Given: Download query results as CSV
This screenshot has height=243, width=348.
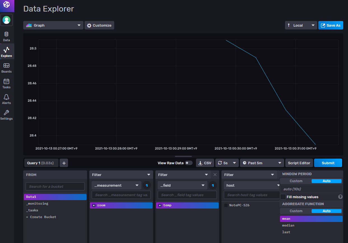Looking at the screenshot, I should click(x=205, y=163).
